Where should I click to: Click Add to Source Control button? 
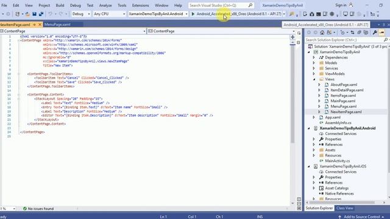tap(361, 217)
